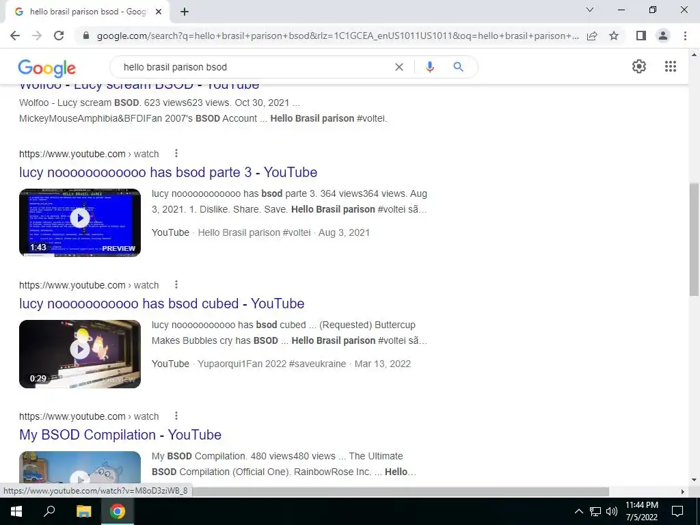This screenshot has height=525, width=700.
Task: Open the Google apps grid
Action: coord(671,66)
